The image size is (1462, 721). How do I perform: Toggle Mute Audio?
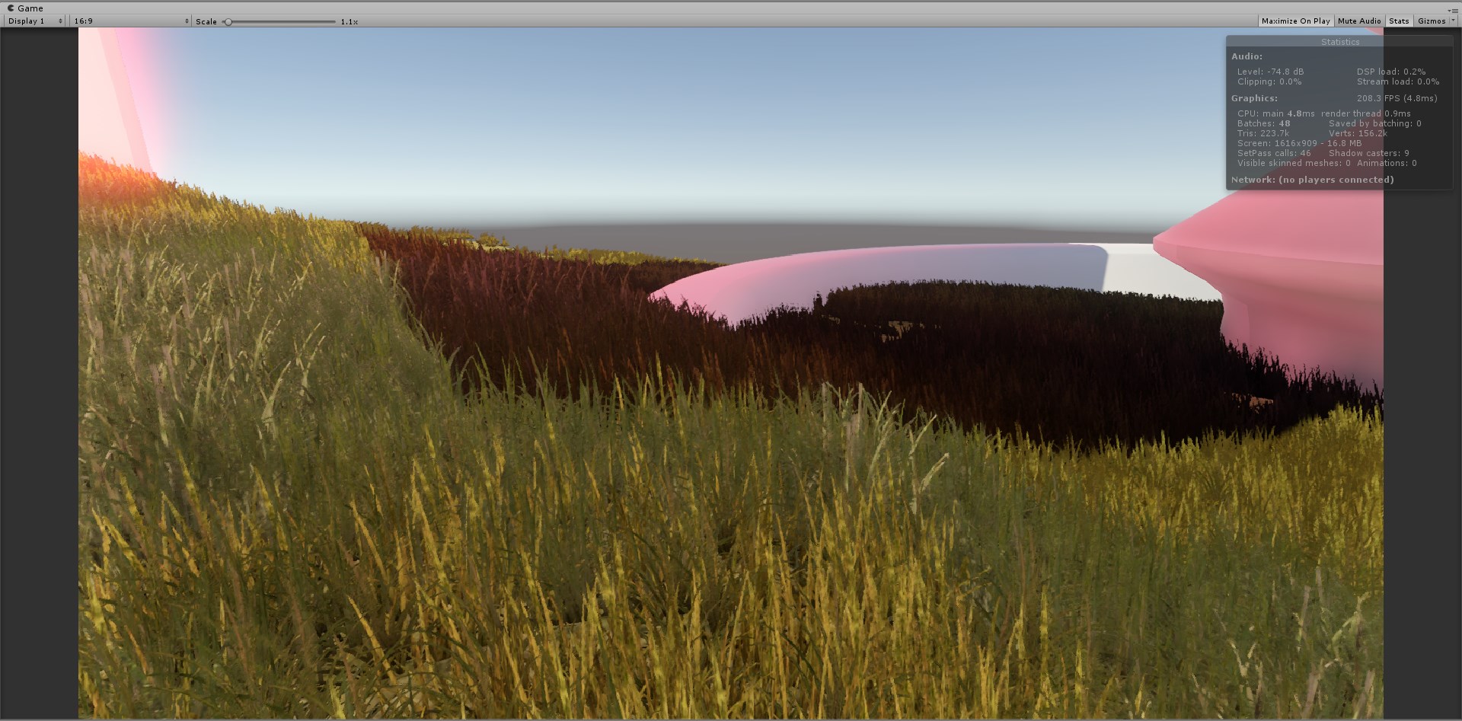1358,21
